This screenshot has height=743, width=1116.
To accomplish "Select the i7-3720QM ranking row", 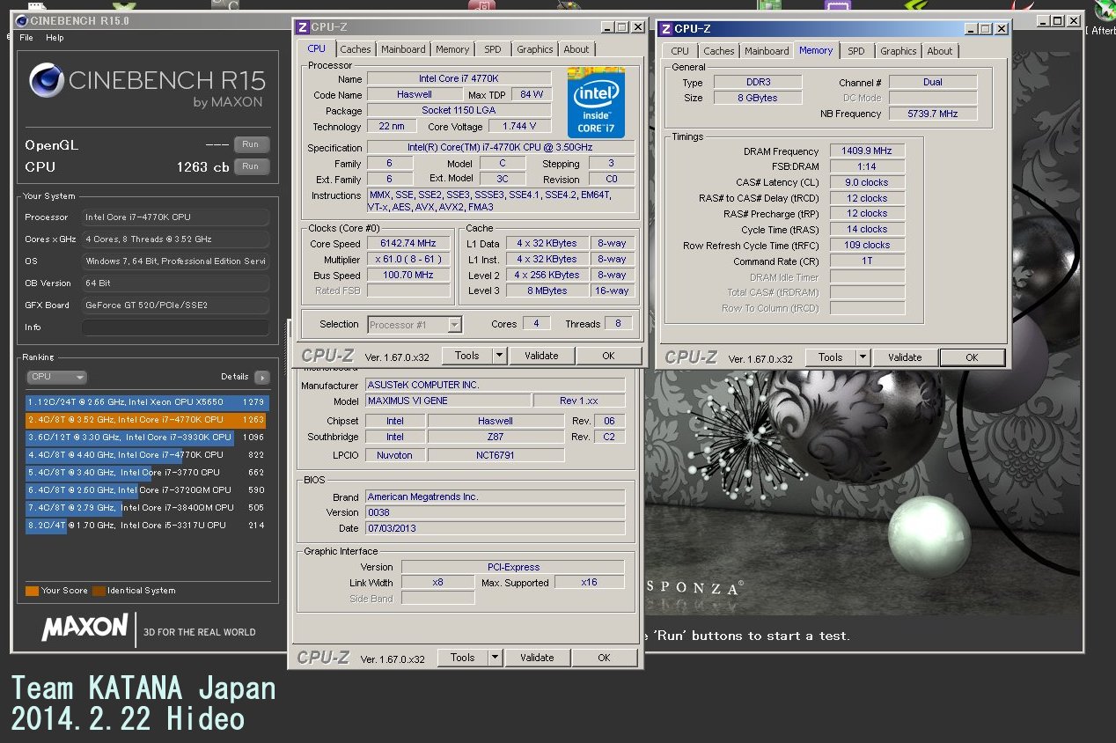I will pyautogui.click(x=146, y=490).
